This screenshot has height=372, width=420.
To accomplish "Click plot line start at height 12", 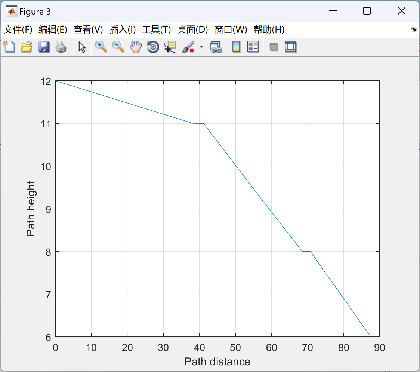I will [56, 81].
